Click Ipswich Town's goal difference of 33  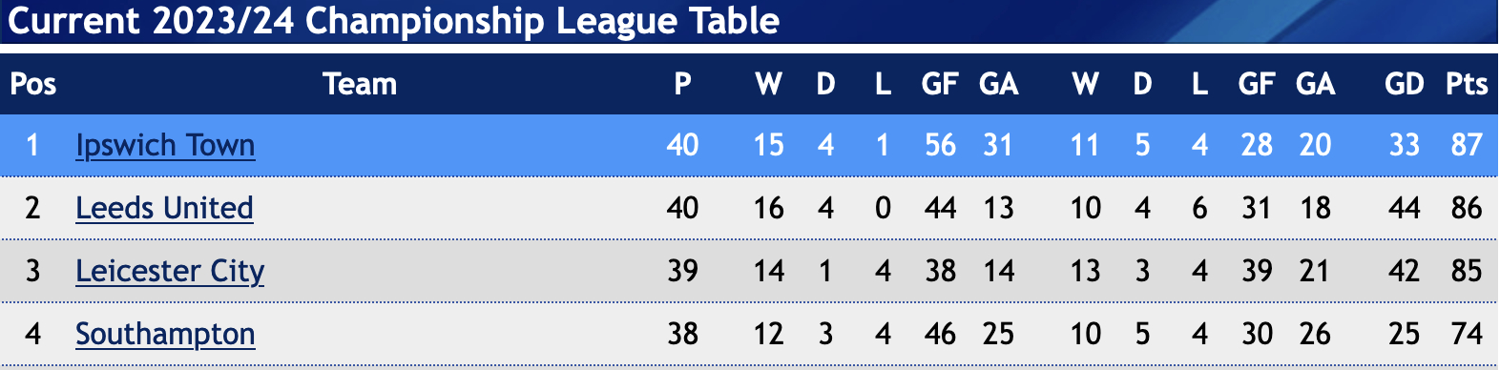[1404, 145]
